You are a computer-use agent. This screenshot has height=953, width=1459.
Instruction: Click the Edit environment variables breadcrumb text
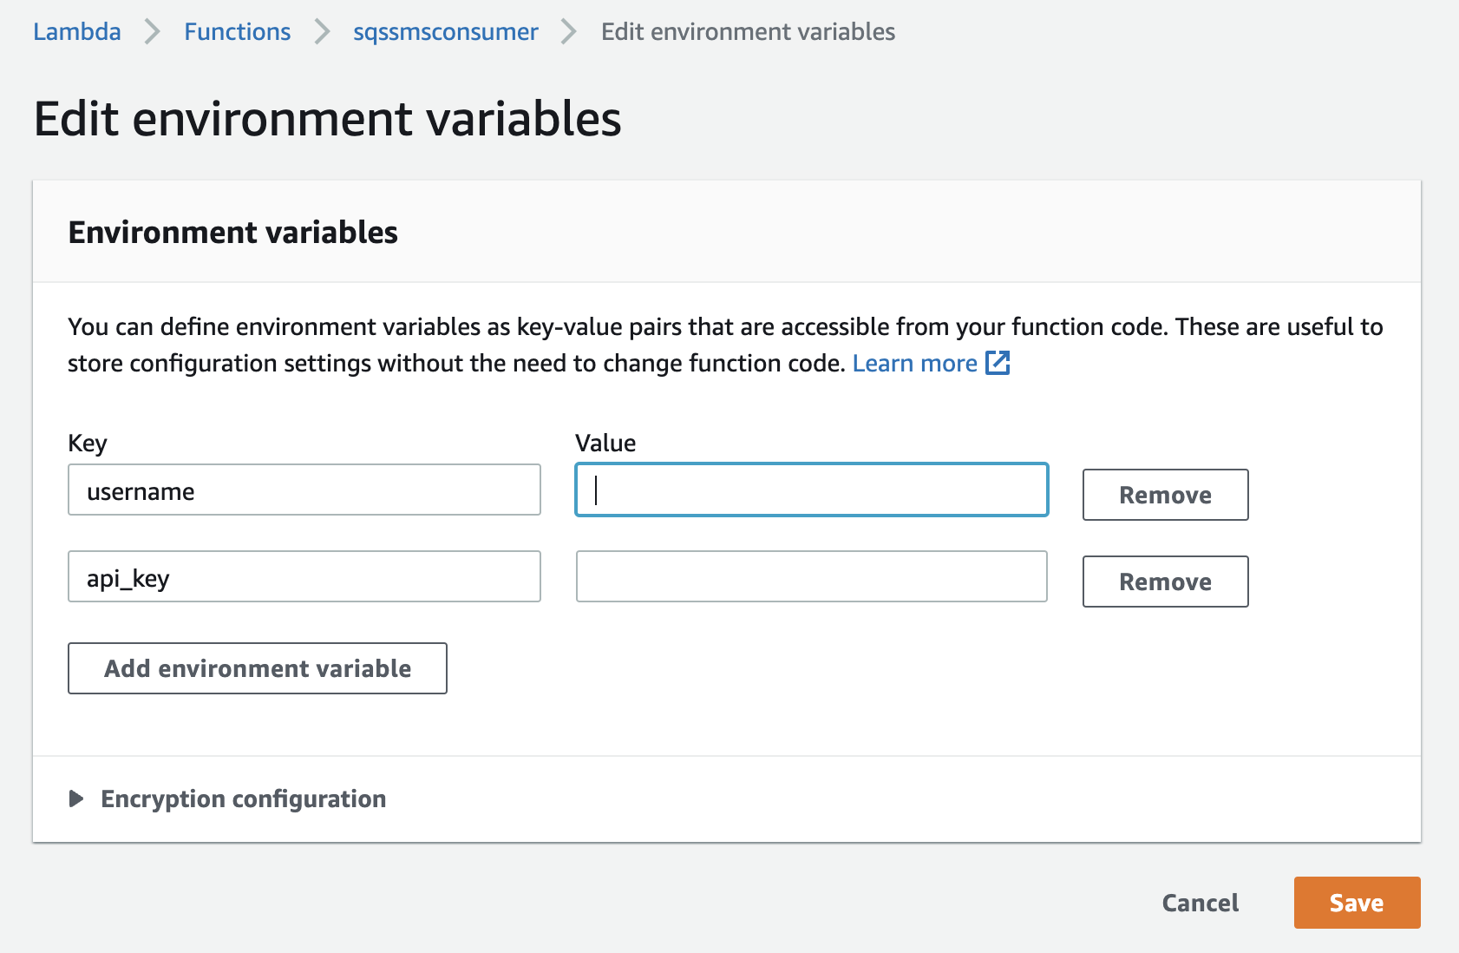[748, 32]
